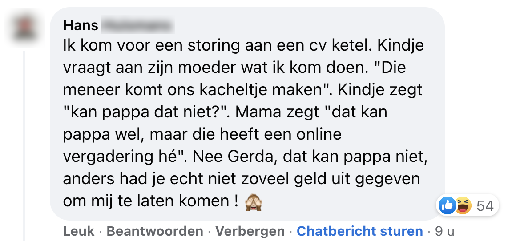Hide the comment with Verbergen
Viewport: 508px width, 241px height.
(x=250, y=231)
